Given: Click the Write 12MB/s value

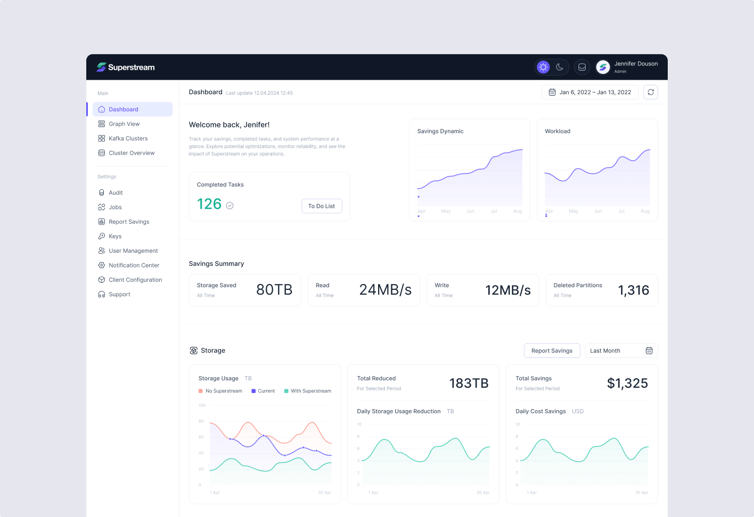Looking at the screenshot, I should click(x=508, y=290).
